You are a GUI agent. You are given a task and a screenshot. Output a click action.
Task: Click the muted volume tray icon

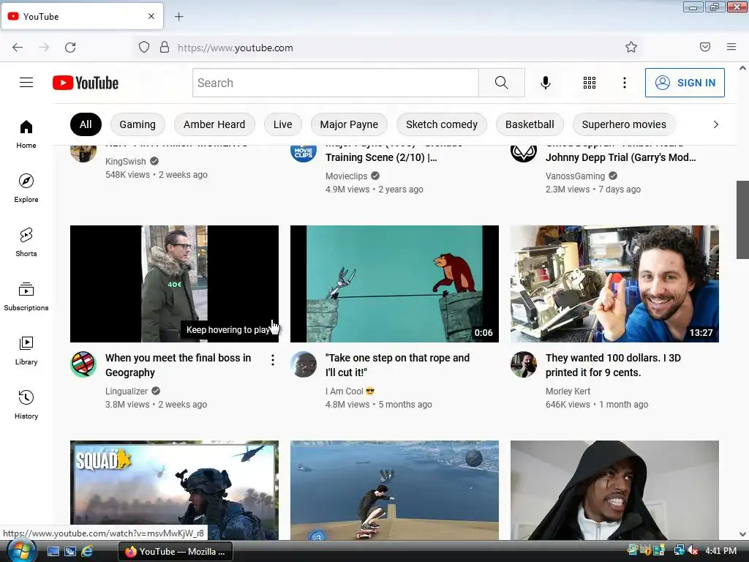693,551
